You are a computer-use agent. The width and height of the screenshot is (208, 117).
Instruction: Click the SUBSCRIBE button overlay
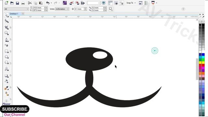click(15, 109)
